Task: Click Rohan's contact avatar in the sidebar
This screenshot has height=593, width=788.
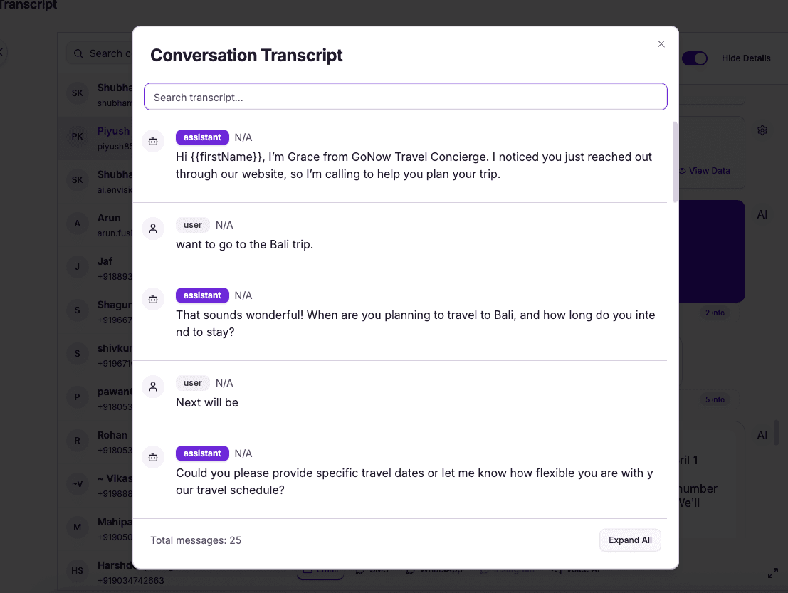Action: pos(77,441)
